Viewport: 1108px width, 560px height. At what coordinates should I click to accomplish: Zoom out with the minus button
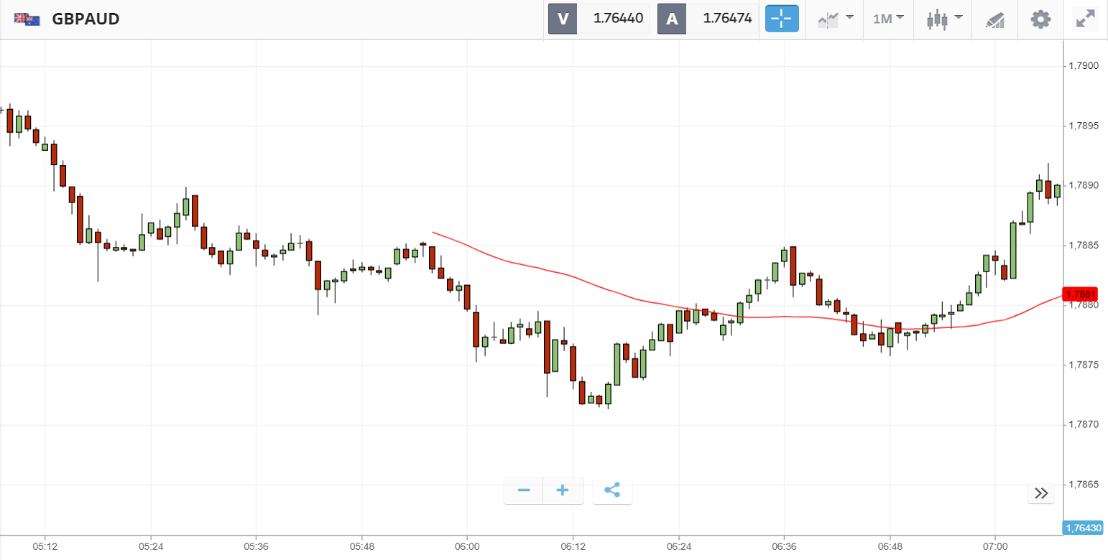tap(524, 490)
